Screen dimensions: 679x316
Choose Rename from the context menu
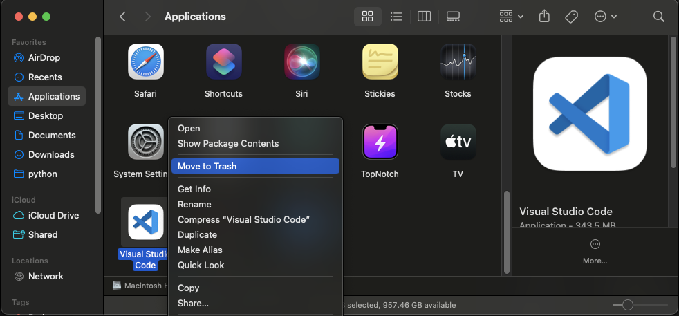[x=256, y=204]
